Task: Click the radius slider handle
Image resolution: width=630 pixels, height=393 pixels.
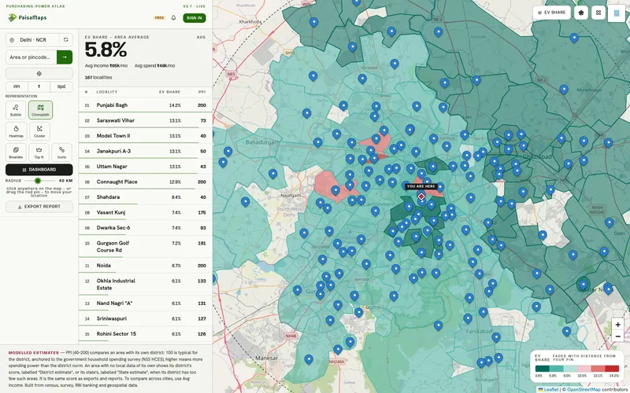Action: (x=38, y=181)
